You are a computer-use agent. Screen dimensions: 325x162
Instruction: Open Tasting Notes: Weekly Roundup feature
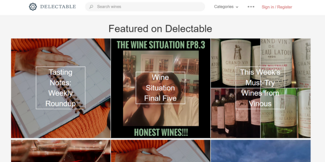pos(61,88)
